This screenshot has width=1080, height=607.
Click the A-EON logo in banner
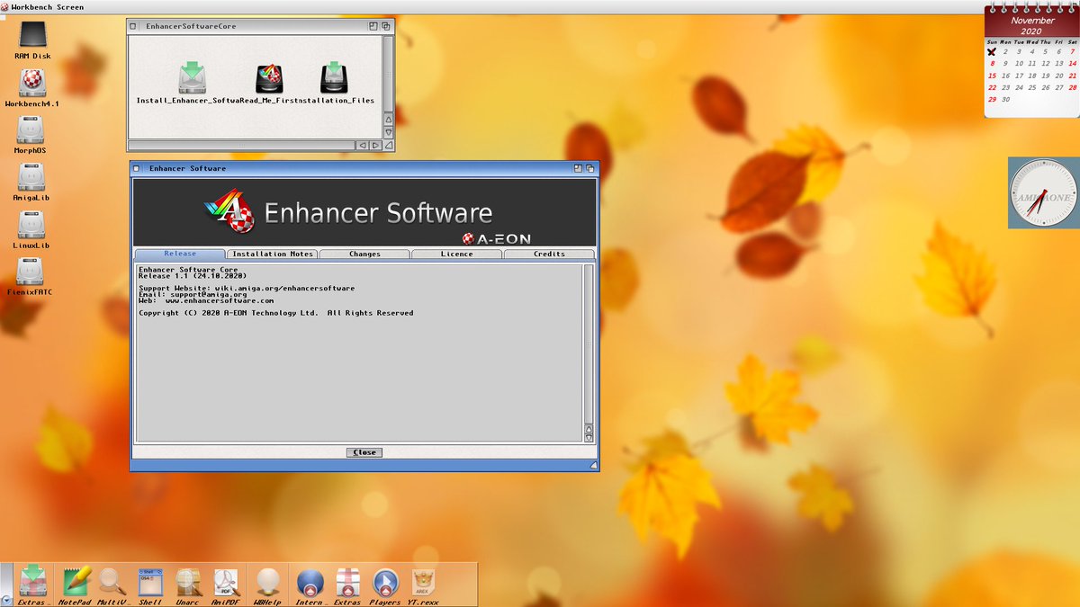496,239
